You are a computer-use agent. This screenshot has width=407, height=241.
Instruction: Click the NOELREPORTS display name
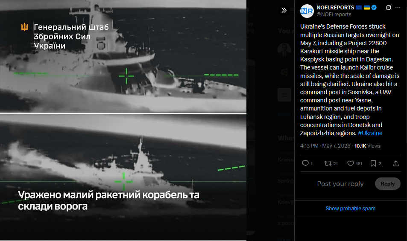335,8
